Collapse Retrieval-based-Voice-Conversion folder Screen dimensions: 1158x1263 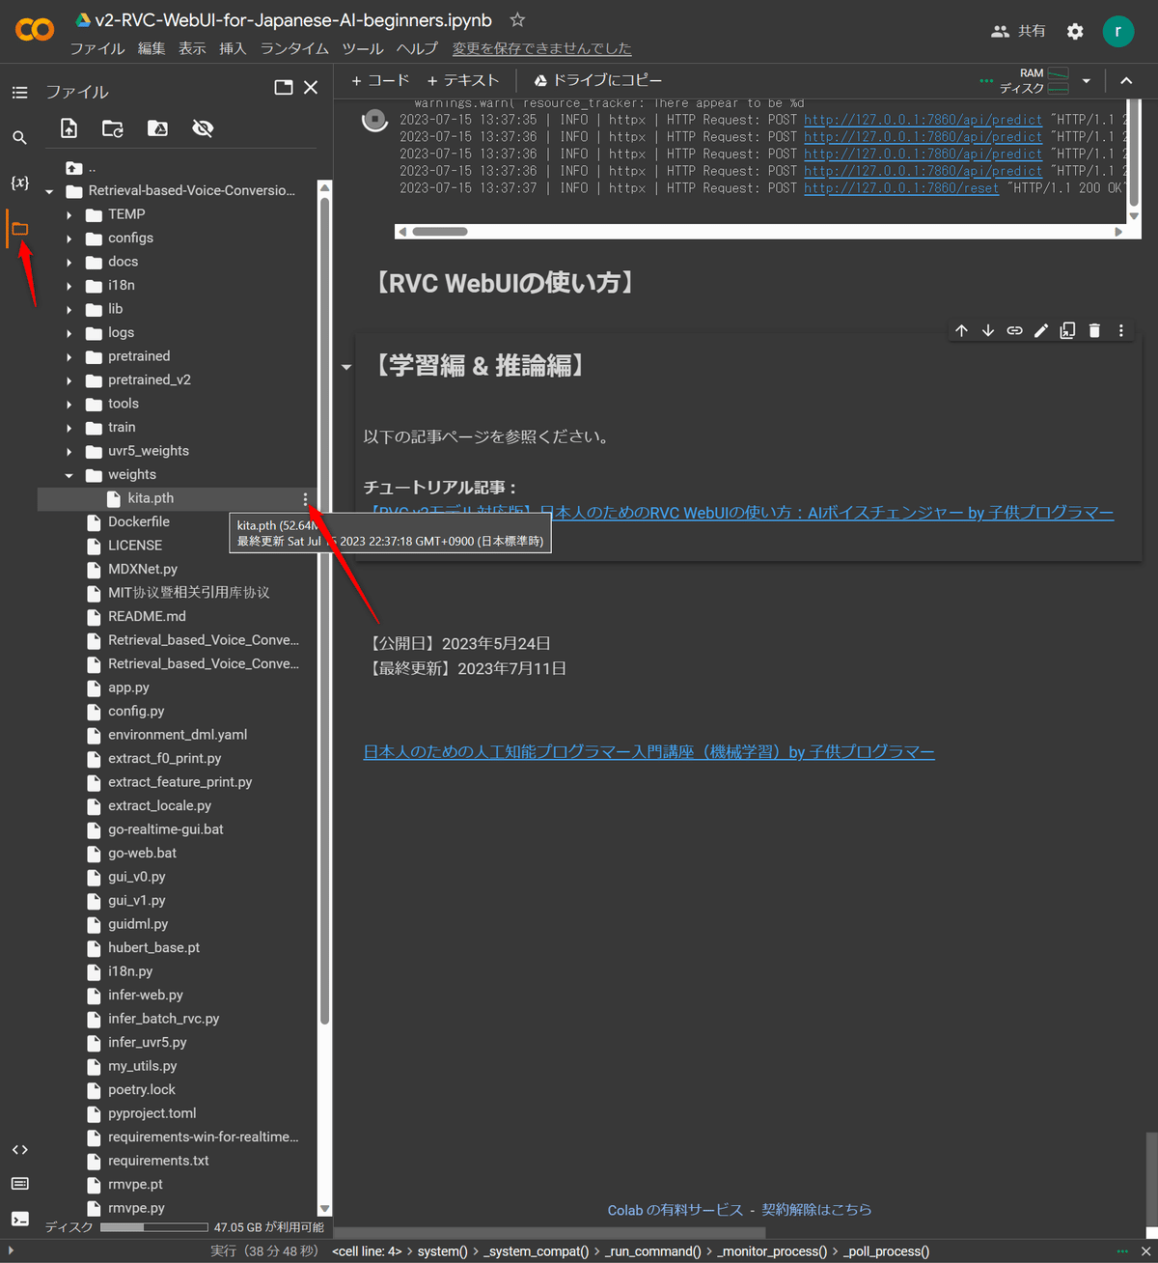49,191
